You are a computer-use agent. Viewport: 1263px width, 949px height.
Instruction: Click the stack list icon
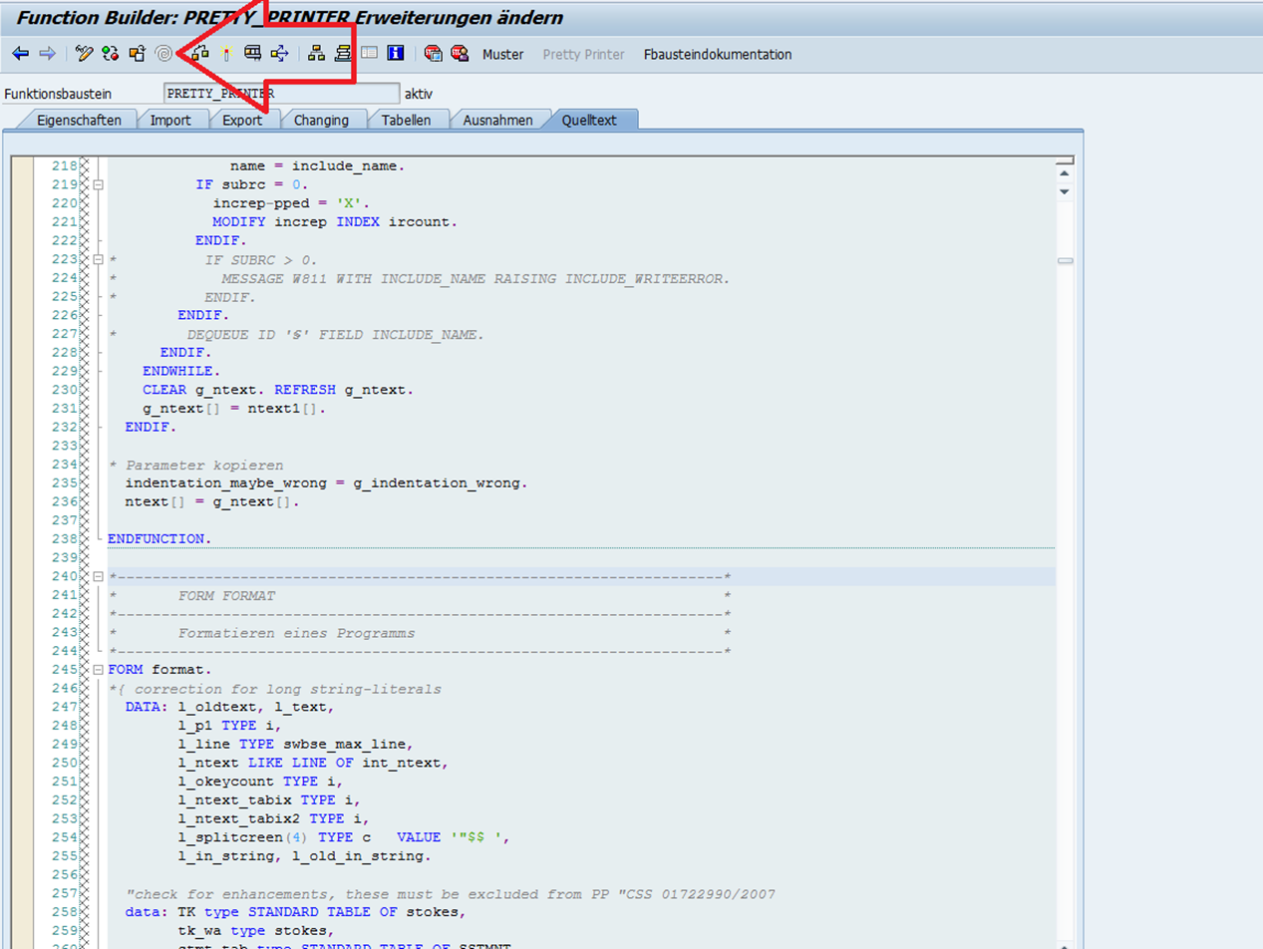343,54
